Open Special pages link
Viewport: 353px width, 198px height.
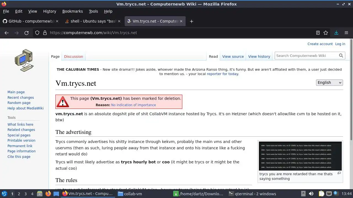click(19, 135)
